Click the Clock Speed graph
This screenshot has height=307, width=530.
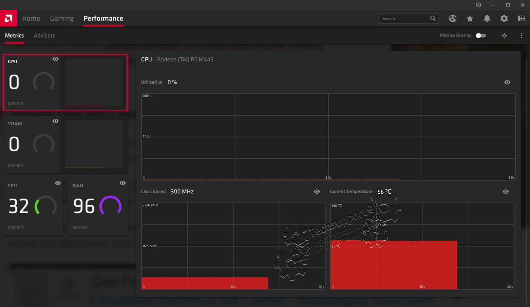click(233, 246)
